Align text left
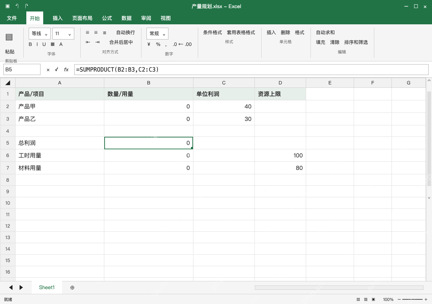The width and height of the screenshot is (432, 304). tap(87, 32)
